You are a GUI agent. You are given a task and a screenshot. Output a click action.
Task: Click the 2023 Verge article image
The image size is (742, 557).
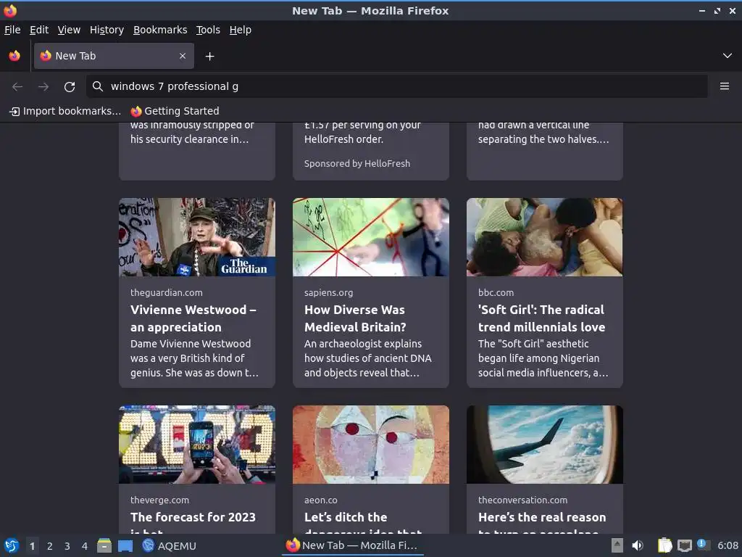[x=197, y=445]
